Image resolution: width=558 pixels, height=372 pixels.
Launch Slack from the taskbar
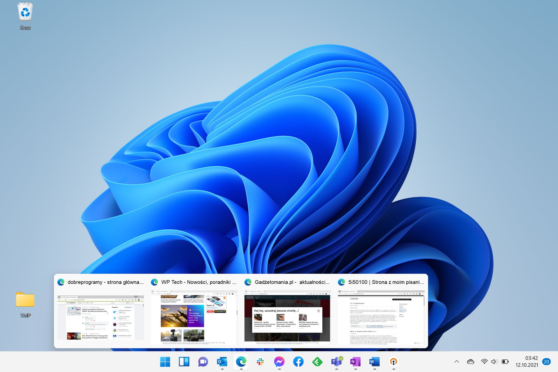(x=260, y=362)
